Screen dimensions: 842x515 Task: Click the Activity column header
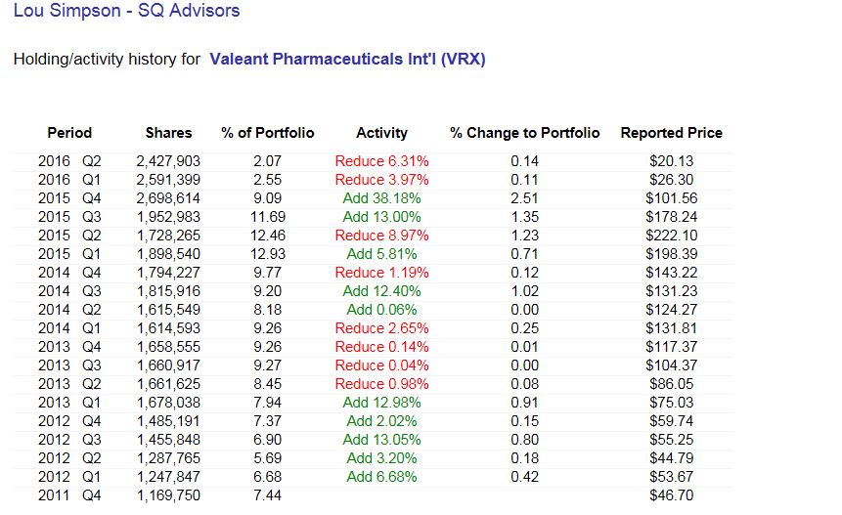click(x=381, y=133)
